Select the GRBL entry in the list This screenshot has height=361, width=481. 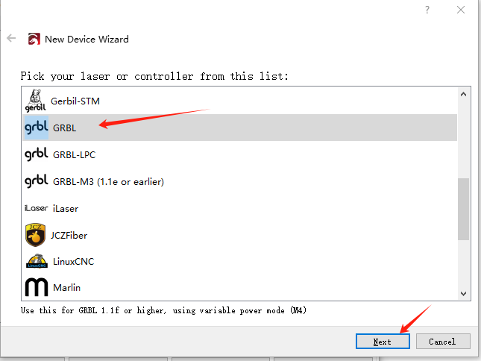click(239, 128)
